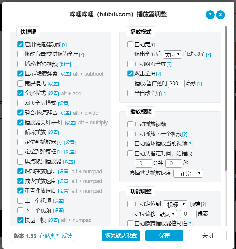Image resolution: width=236 pixels, height=249 pixels.
Task: Enable 自动从指定时间开始播放
Action: 130,153
